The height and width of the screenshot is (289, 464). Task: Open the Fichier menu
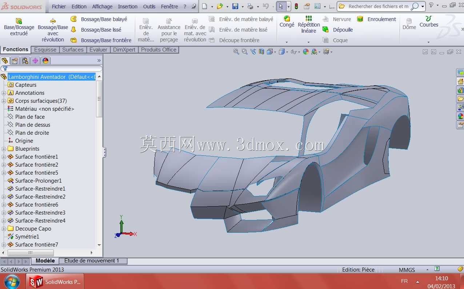(59, 7)
